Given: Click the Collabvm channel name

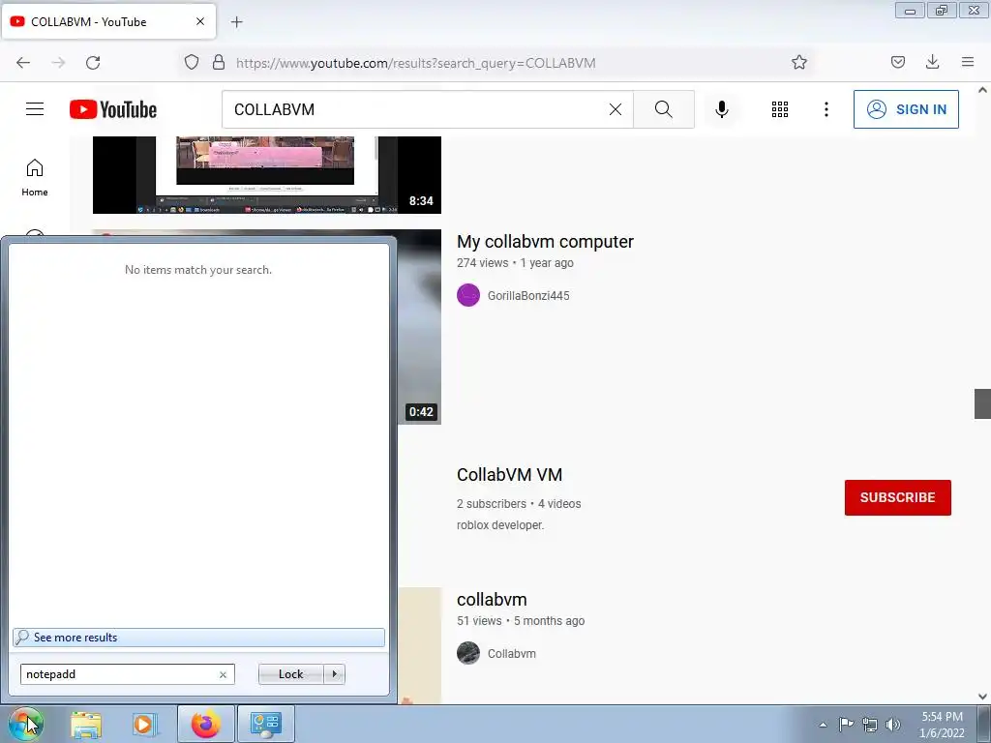Looking at the screenshot, I should tap(511, 654).
